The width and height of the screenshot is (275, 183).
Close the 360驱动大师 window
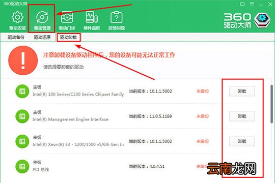[270, 5]
